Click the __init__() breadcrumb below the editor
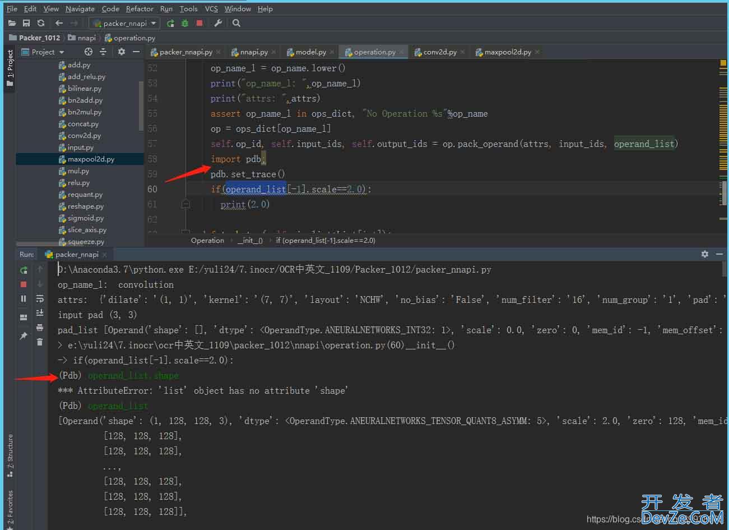 click(250, 240)
